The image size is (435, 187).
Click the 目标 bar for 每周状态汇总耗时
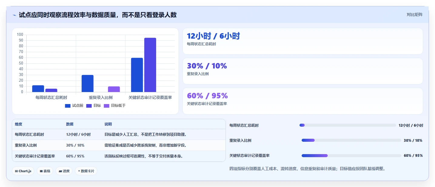[51, 90]
